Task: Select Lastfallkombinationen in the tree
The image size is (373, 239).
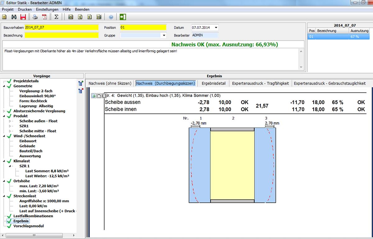Action: pos(33,216)
